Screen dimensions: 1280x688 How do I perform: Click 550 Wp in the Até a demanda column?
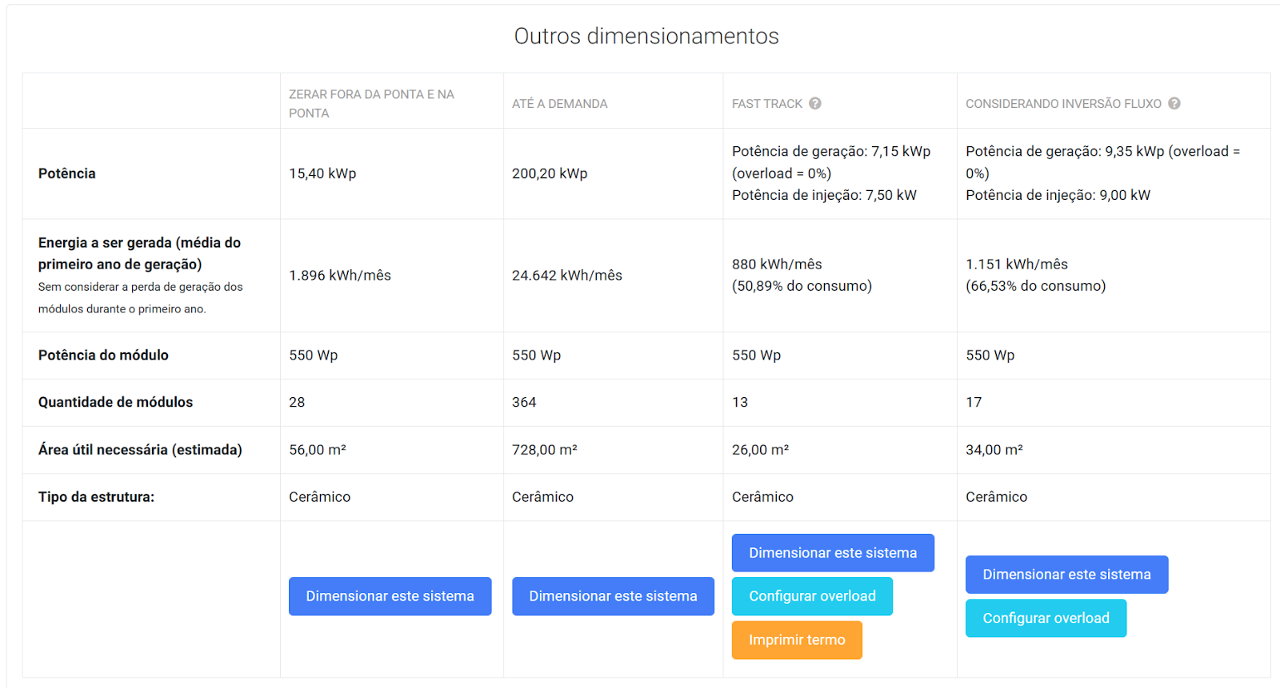tap(536, 356)
